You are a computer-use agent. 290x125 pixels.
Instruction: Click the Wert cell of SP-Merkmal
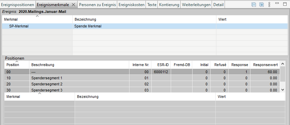[252, 26]
